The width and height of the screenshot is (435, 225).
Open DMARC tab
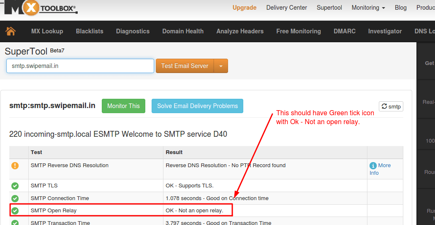[345, 31]
